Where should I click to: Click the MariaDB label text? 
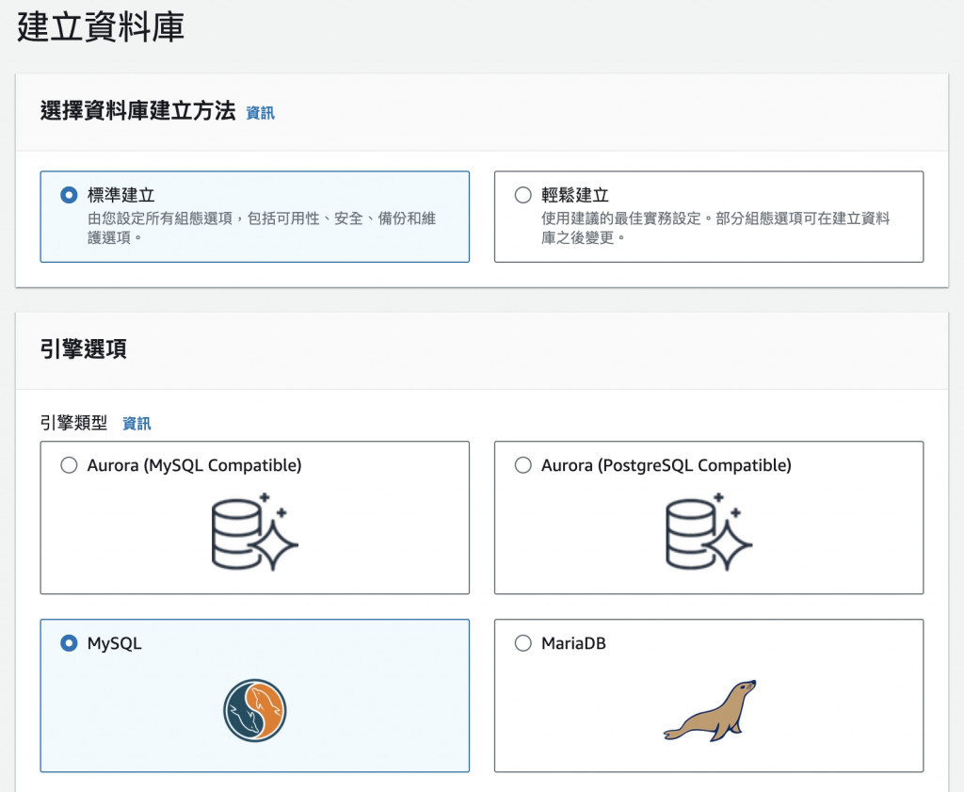click(573, 644)
